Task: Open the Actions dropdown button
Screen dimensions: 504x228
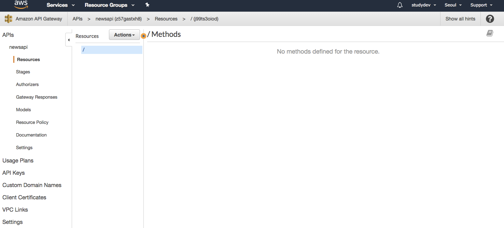Action: coord(124,35)
